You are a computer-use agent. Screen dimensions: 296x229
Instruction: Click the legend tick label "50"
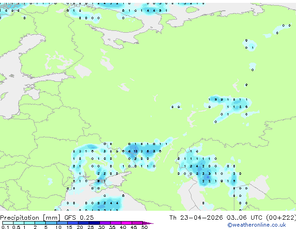[145, 227]
